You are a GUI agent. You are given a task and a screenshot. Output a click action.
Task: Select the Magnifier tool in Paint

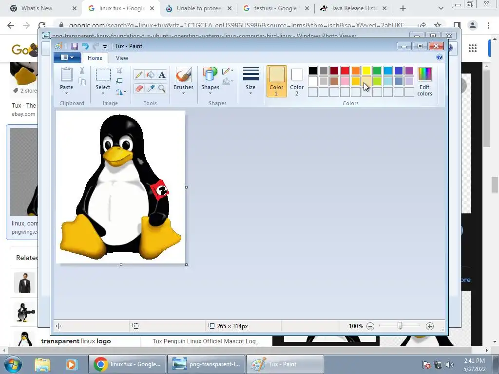click(162, 88)
